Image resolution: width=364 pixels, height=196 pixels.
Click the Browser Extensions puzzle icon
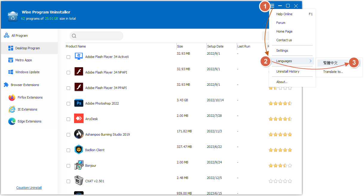(6, 85)
